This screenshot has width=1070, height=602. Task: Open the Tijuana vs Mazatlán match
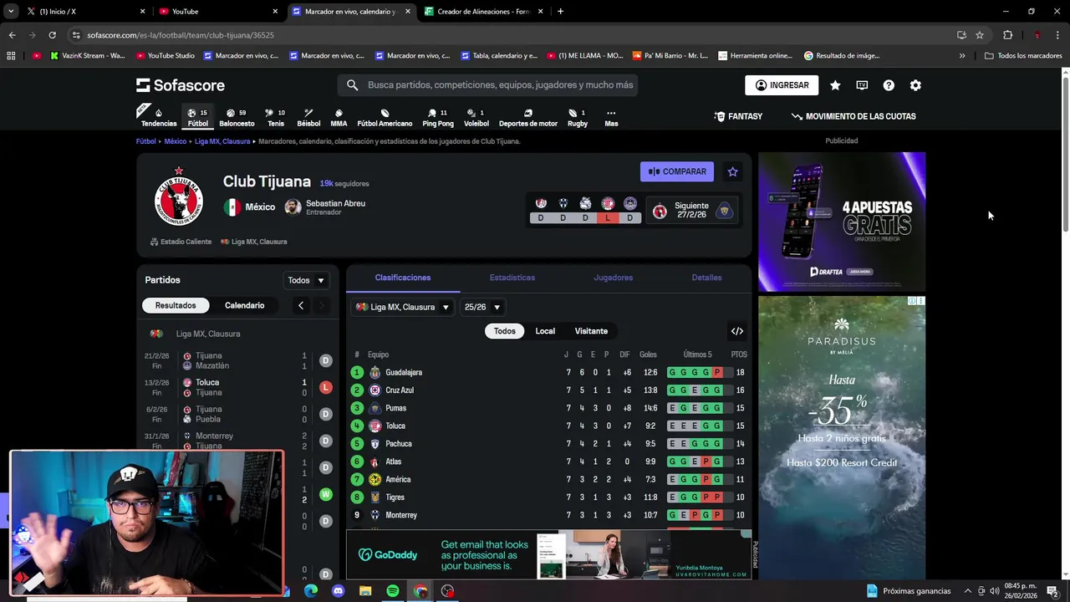click(238, 360)
